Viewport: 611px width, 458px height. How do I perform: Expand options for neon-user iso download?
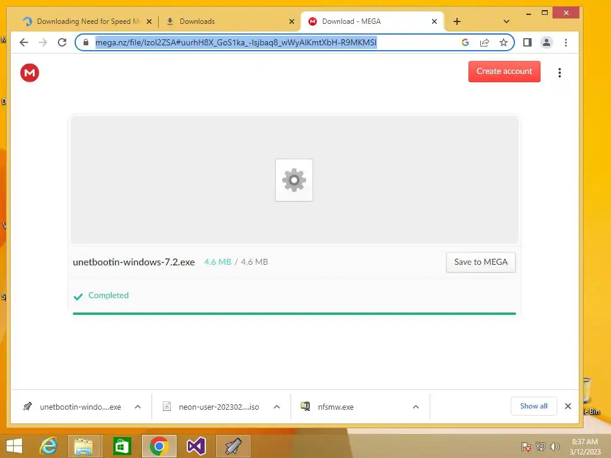[x=277, y=407]
